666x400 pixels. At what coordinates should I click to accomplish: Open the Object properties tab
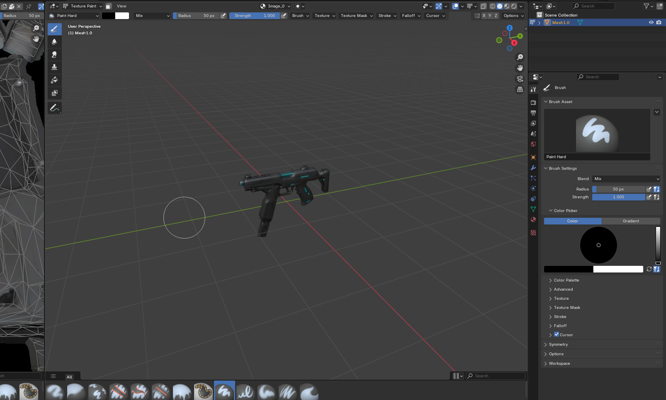point(533,157)
